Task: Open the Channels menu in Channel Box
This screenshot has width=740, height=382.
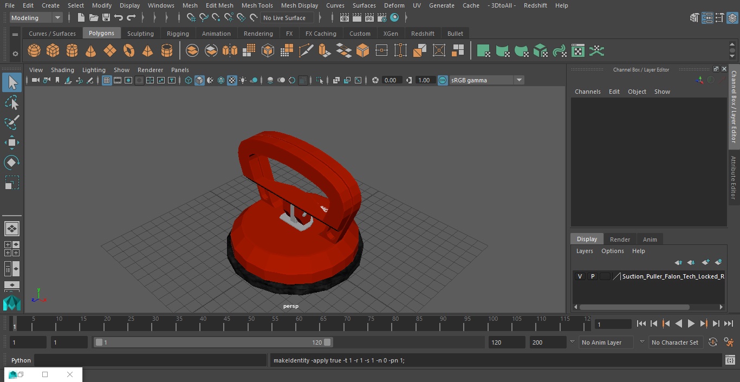Action: coord(587,92)
